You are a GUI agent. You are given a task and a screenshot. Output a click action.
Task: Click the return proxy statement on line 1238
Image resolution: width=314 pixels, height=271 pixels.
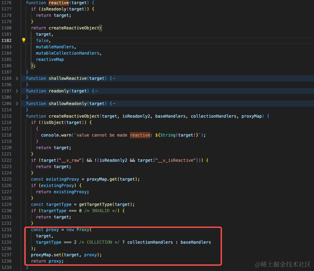pos(47,261)
